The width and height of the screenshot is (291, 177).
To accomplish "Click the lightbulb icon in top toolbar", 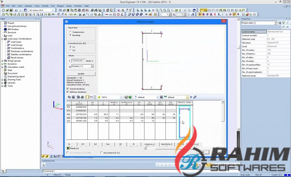I will 180,10.
